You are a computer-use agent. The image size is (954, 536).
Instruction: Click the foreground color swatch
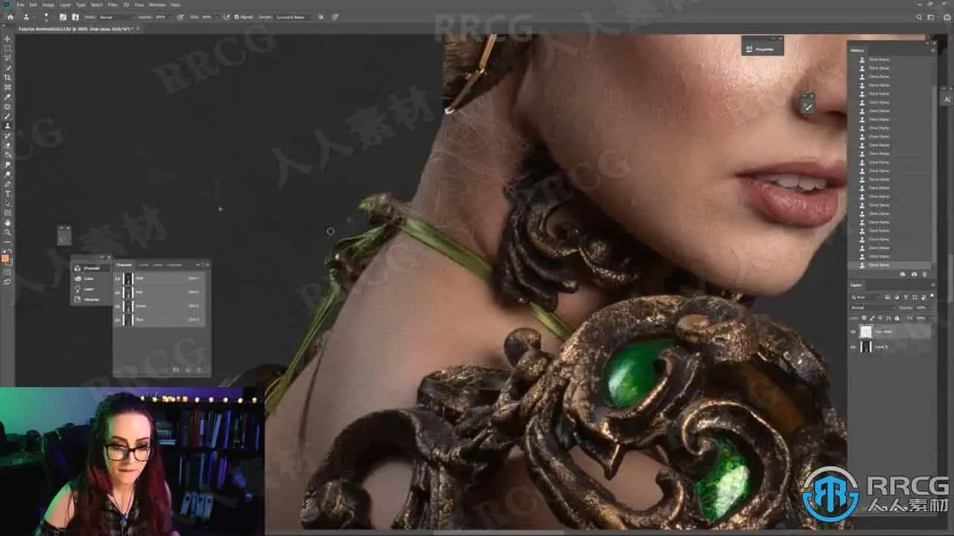pyautogui.click(x=6, y=258)
